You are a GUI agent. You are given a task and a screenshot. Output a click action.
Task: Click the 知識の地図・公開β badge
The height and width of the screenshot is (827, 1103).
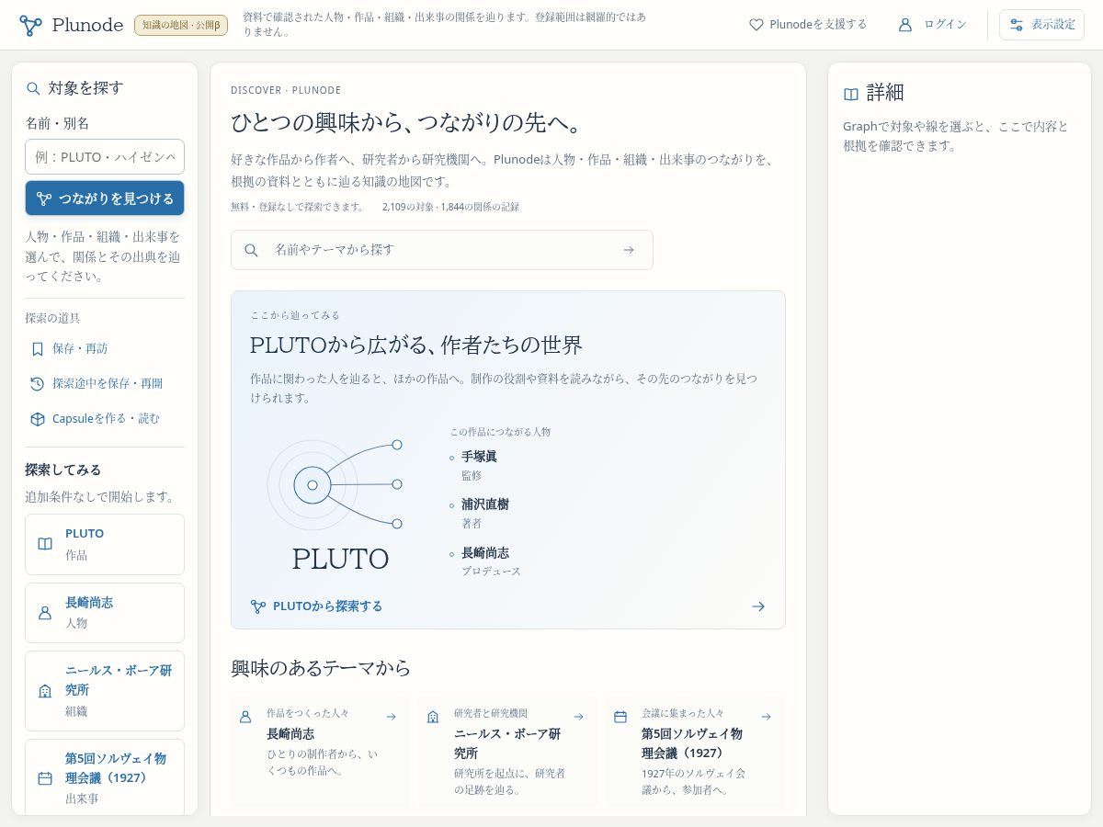pos(181,25)
